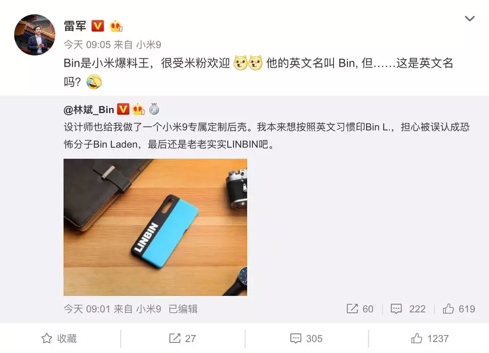Image resolution: width=489 pixels, height=353 pixels.
Task: Expand the post options chevron menu
Action: (470, 19)
